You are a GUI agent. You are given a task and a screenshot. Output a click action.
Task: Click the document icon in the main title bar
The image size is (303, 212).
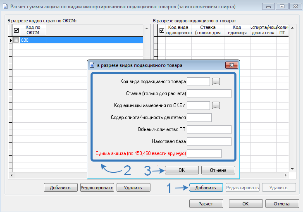pos(5,7)
